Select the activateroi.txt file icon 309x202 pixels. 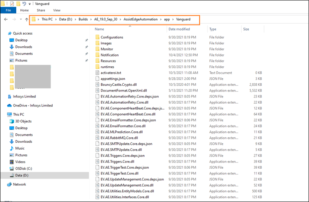[x=97, y=72]
